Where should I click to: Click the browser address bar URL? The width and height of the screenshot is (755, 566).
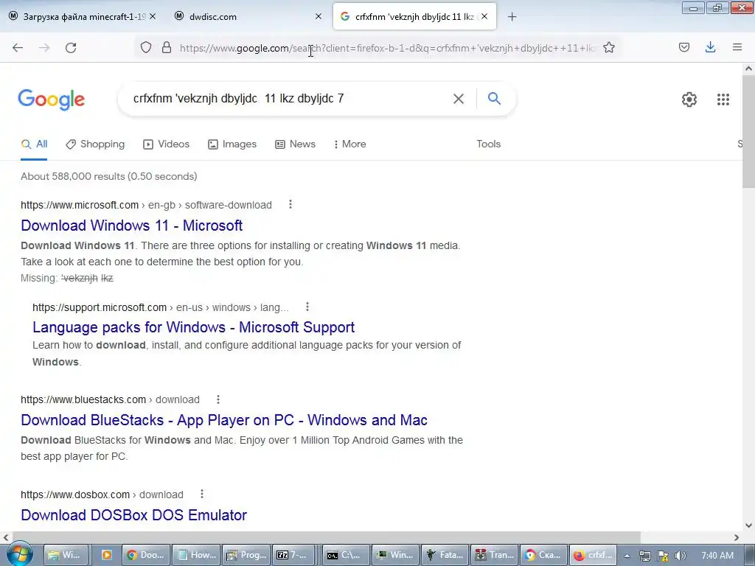[388, 48]
